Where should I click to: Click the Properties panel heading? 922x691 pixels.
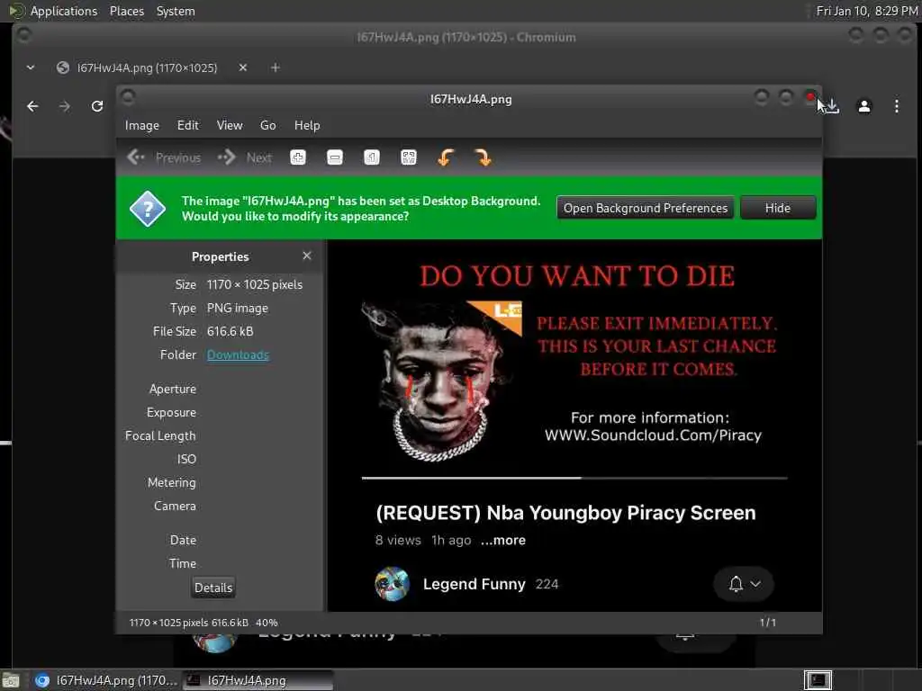coord(220,256)
